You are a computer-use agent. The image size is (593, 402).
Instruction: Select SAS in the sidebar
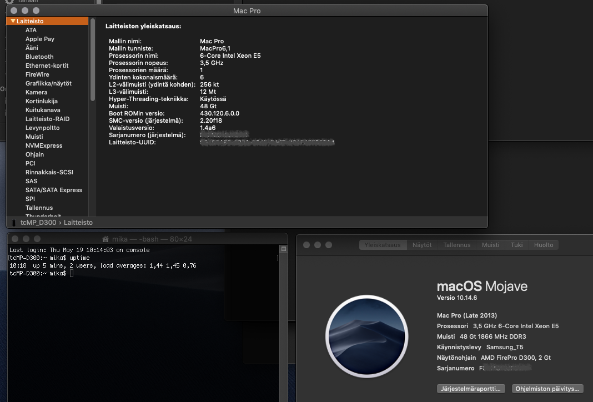tap(32, 181)
